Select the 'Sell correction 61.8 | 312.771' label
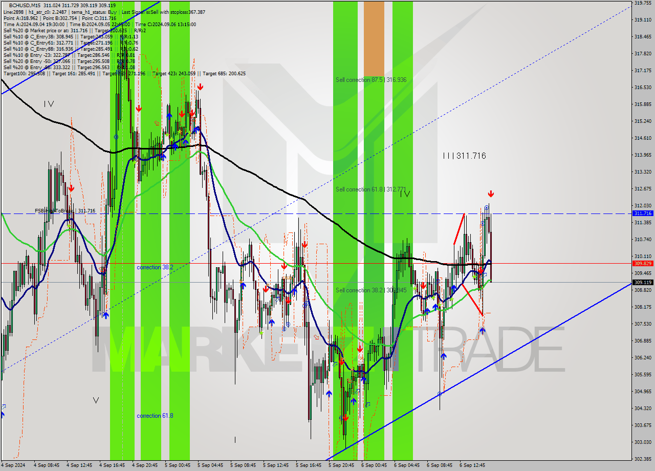655x471 pixels. 371,189
